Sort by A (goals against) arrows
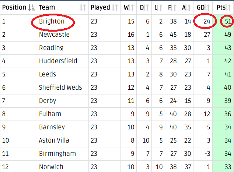The height and width of the screenshot is (172, 234). pos(188,8)
